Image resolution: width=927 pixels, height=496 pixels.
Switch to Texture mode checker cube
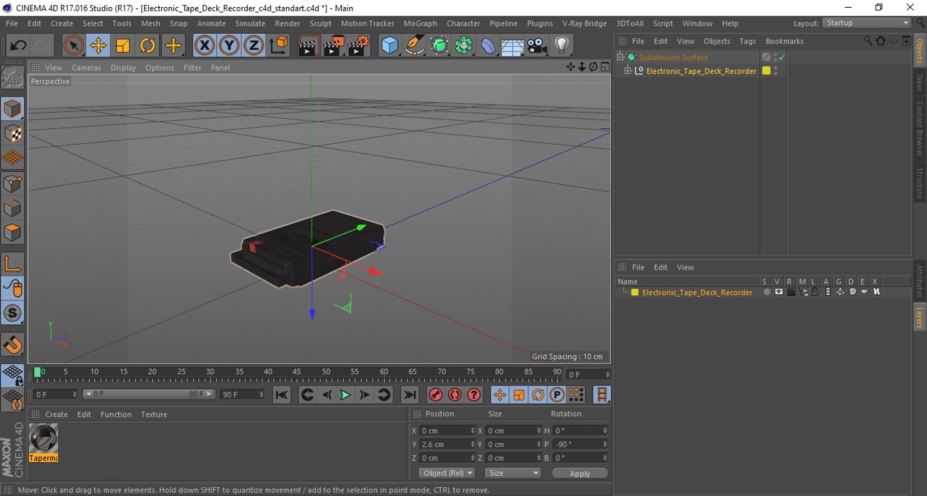coord(13,134)
